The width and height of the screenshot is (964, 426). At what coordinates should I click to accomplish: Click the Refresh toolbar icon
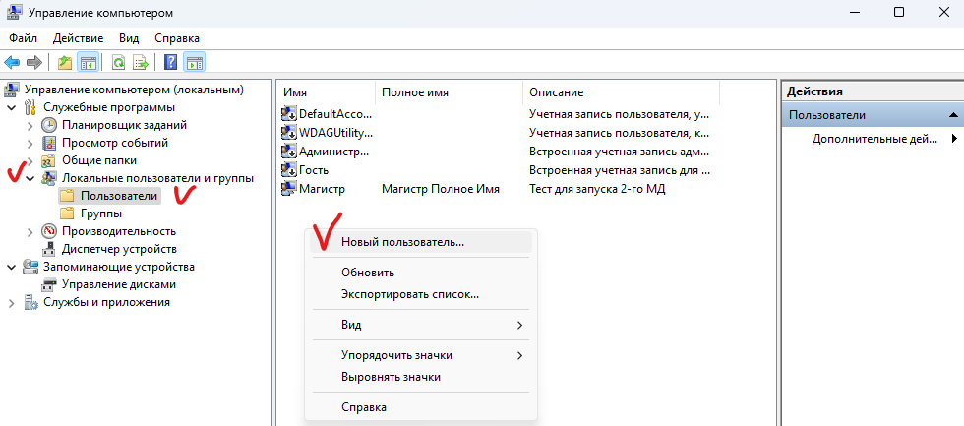118,62
